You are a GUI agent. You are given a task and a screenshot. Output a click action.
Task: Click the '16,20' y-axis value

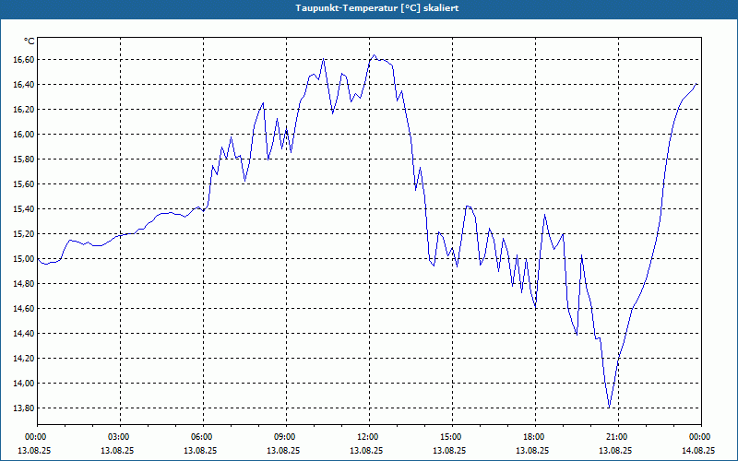coord(25,110)
